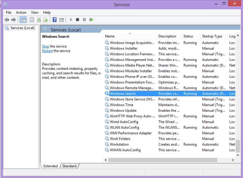Click the Refresh toolbar icon
Screen dimensions: 243x178
[x=39, y=20]
